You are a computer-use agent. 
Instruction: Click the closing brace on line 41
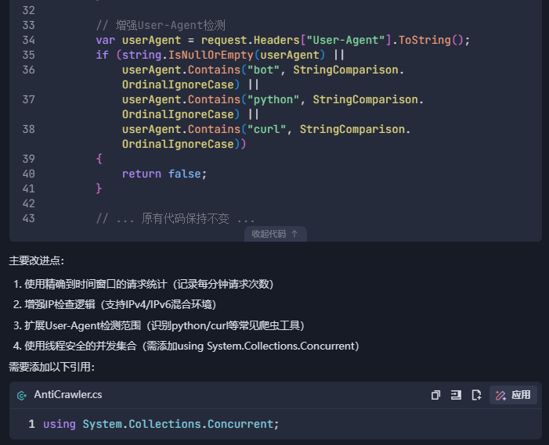click(x=99, y=188)
